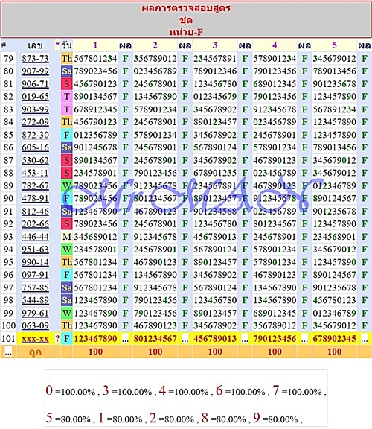Click the ถูก label in the summary row
The image size is (372, 429).
(35, 352)
